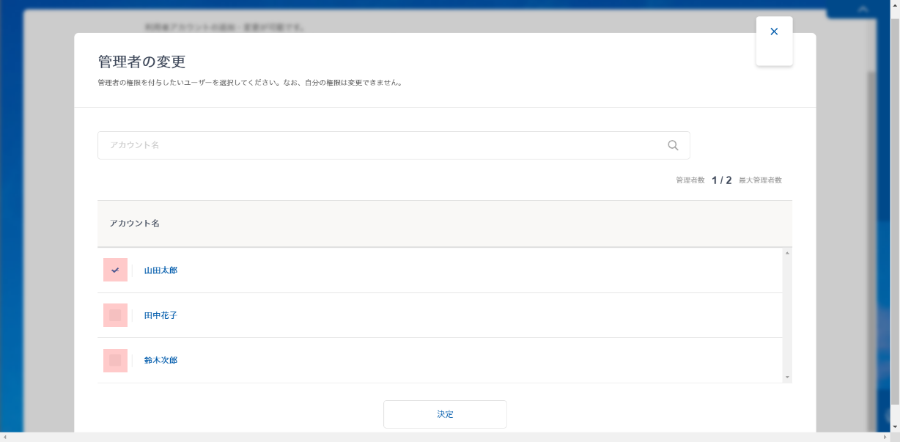Open the 山田太郎 account link
Screen dimensions: 900x442
point(161,270)
